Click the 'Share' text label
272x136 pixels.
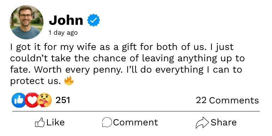[223, 122]
